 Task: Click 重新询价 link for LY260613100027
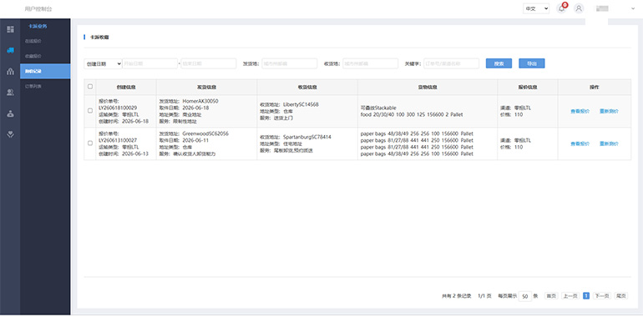tap(609, 143)
